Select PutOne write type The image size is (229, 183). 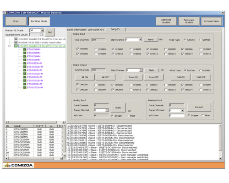click(x=185, y=70)
